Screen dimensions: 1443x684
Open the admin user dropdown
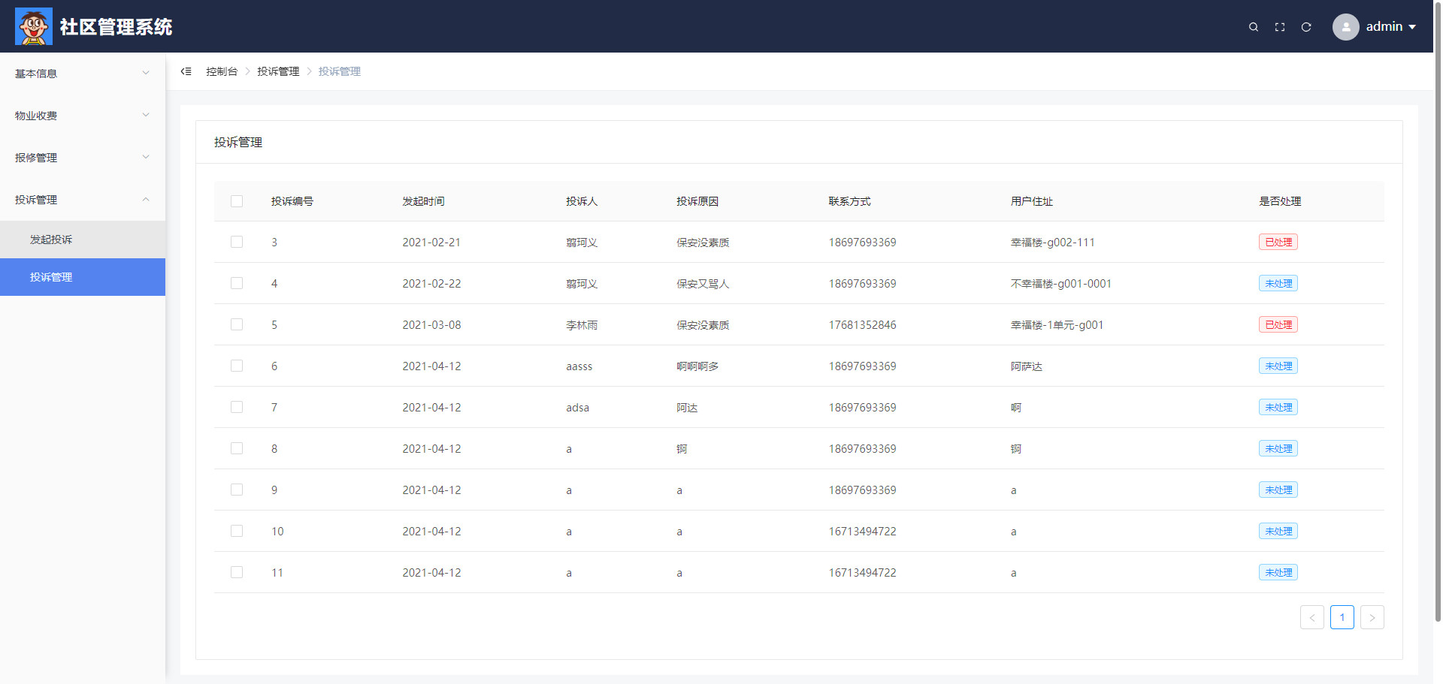1390,26
